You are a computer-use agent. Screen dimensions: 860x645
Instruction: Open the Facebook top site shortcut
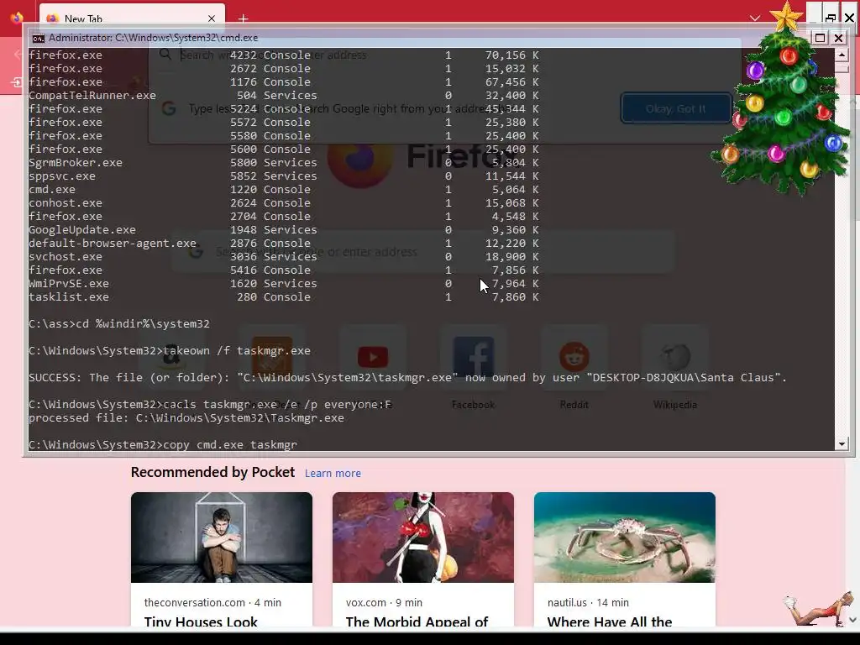pyautogui.click(x=474, y=358)
